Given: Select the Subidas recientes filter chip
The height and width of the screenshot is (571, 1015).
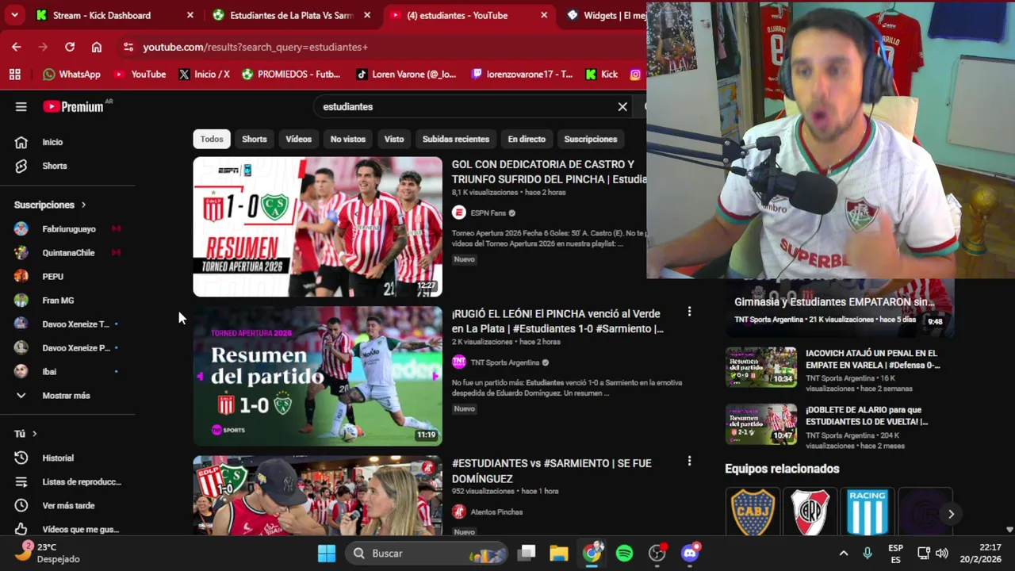Looking at the screenshot, I should click(x=456, y=139).
